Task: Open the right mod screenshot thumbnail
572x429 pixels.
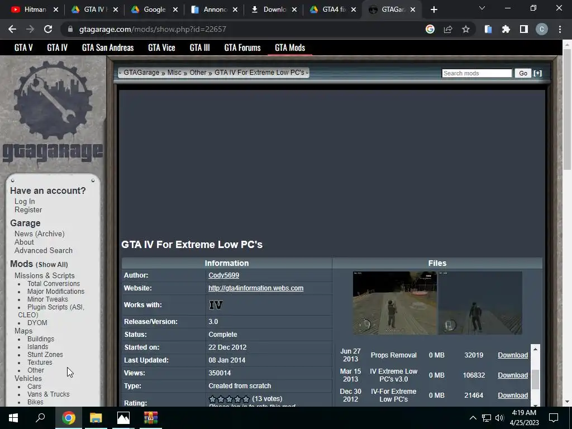Action: [480, 303]
